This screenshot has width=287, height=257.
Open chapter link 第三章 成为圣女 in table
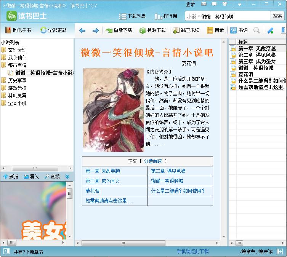103,181
